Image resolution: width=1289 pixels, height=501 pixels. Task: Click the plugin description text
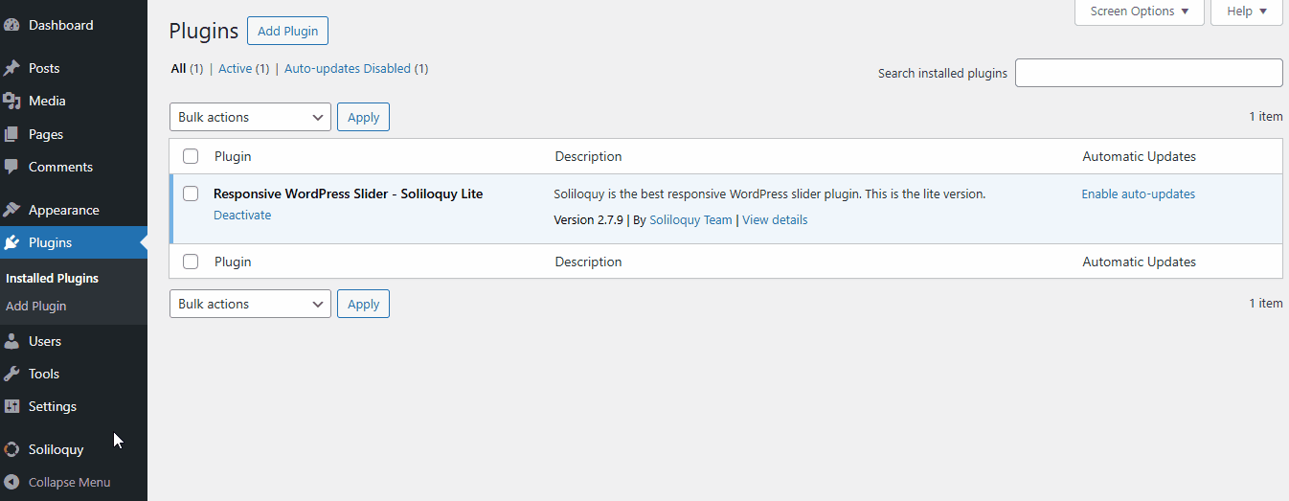770,194
